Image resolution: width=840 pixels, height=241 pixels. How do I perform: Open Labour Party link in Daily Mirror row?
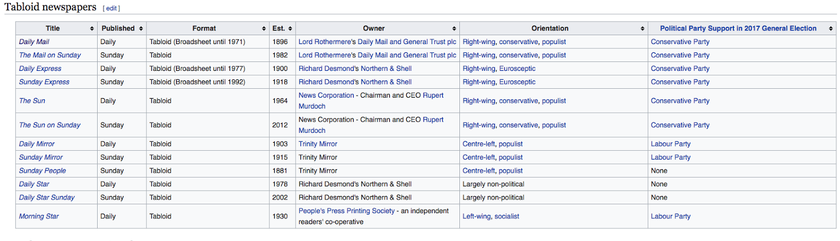(x=670, y=144)
